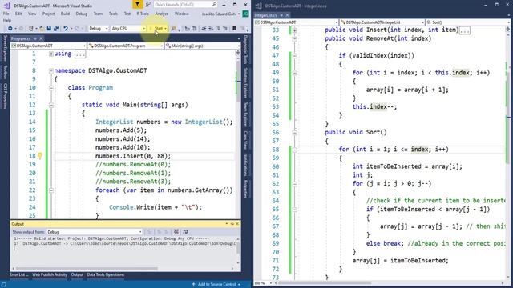Open the Solution Explorer side tab
This screenshot has width=513, height=288.
point(246,83)
